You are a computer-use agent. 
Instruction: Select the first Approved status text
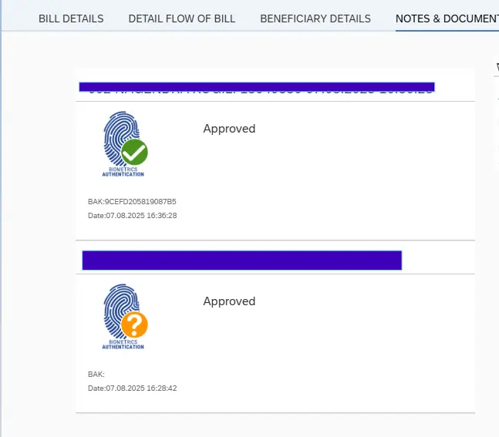click(x=229, y=129)
